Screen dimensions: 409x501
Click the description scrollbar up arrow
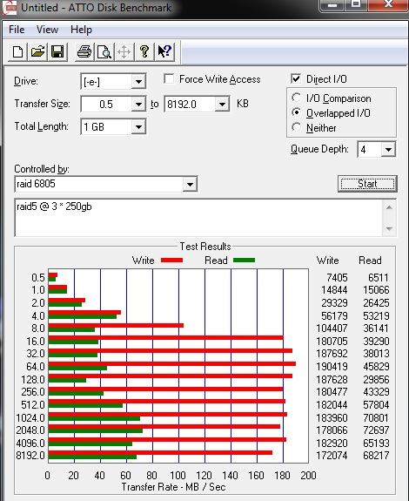389,207
